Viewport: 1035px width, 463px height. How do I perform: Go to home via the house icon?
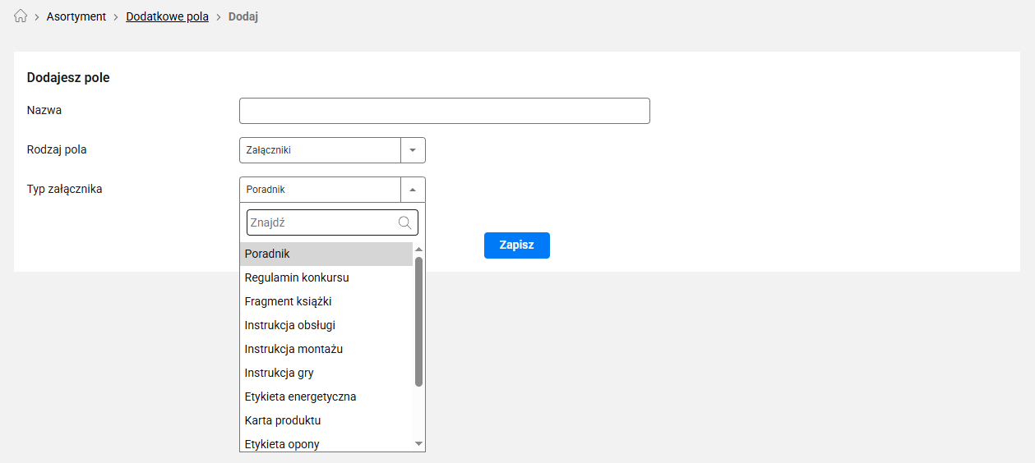click(21, 16)
